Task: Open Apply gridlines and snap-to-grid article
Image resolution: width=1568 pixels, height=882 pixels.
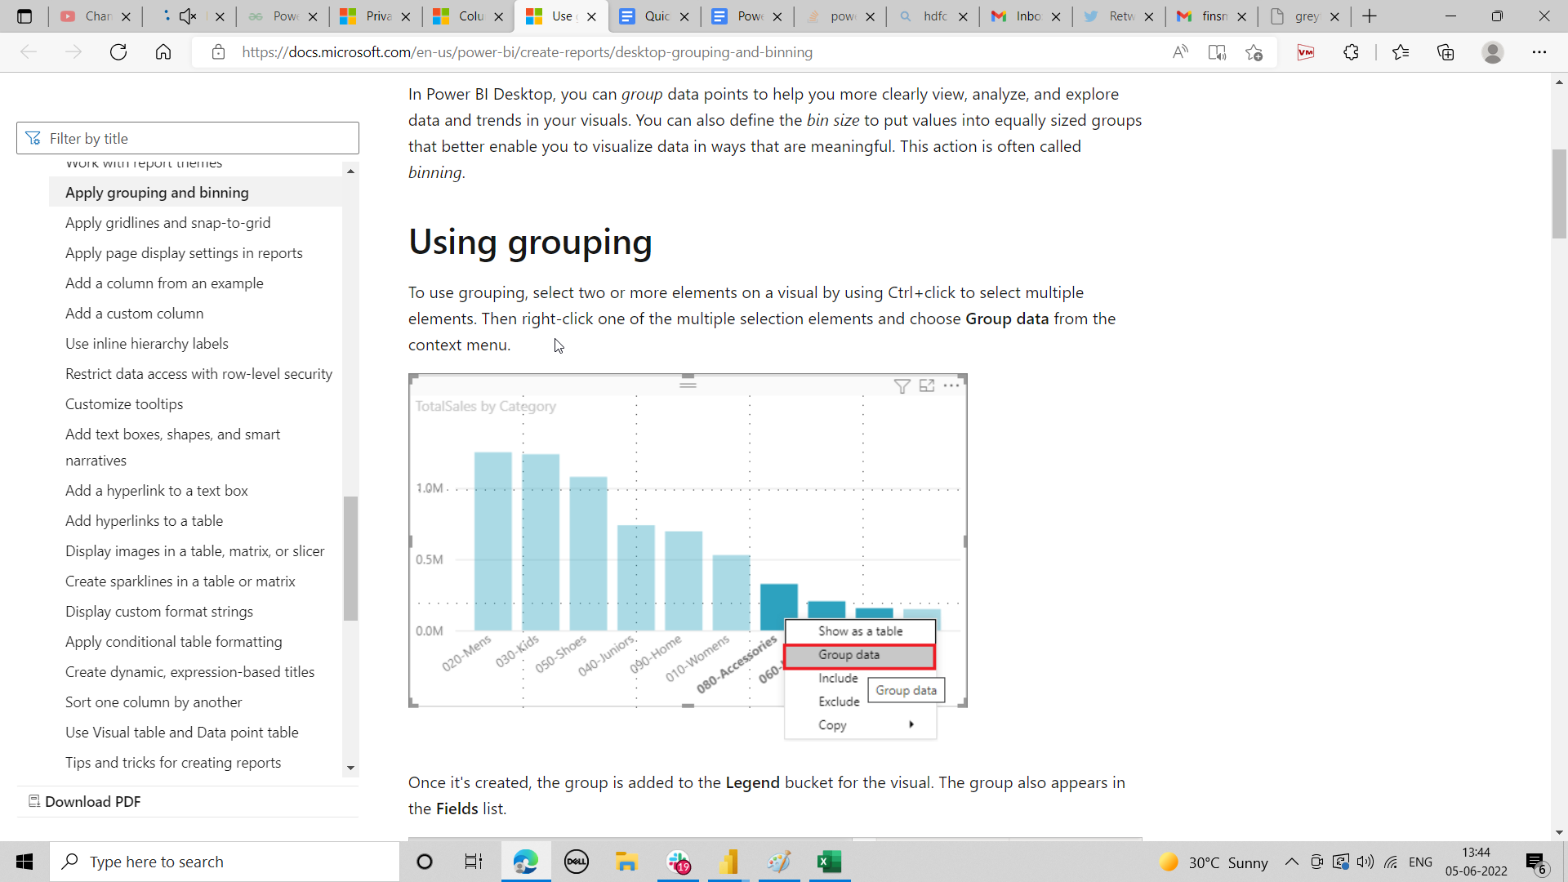Action: 168,223
